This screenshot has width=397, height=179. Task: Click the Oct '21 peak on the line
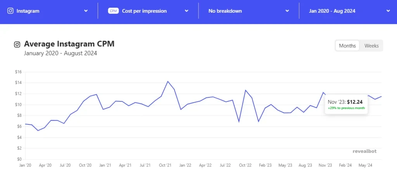pos(167,81)
